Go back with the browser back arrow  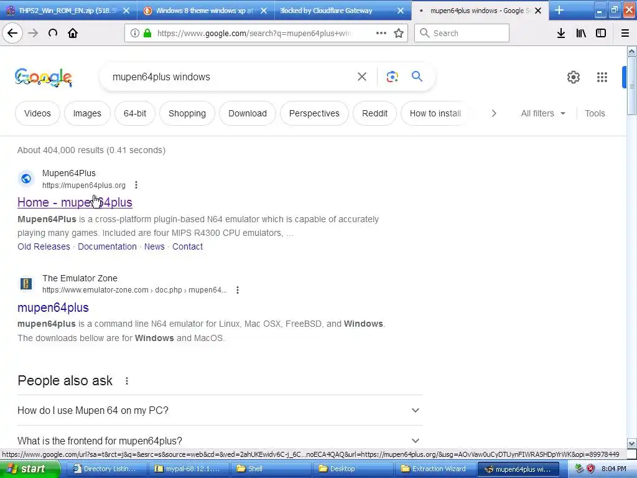[x=12, y=33]
